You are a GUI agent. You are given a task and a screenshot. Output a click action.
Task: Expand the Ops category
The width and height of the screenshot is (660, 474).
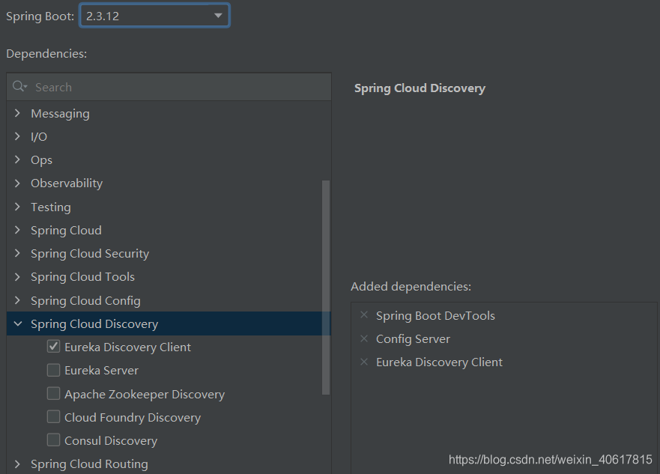coord(17,159)
